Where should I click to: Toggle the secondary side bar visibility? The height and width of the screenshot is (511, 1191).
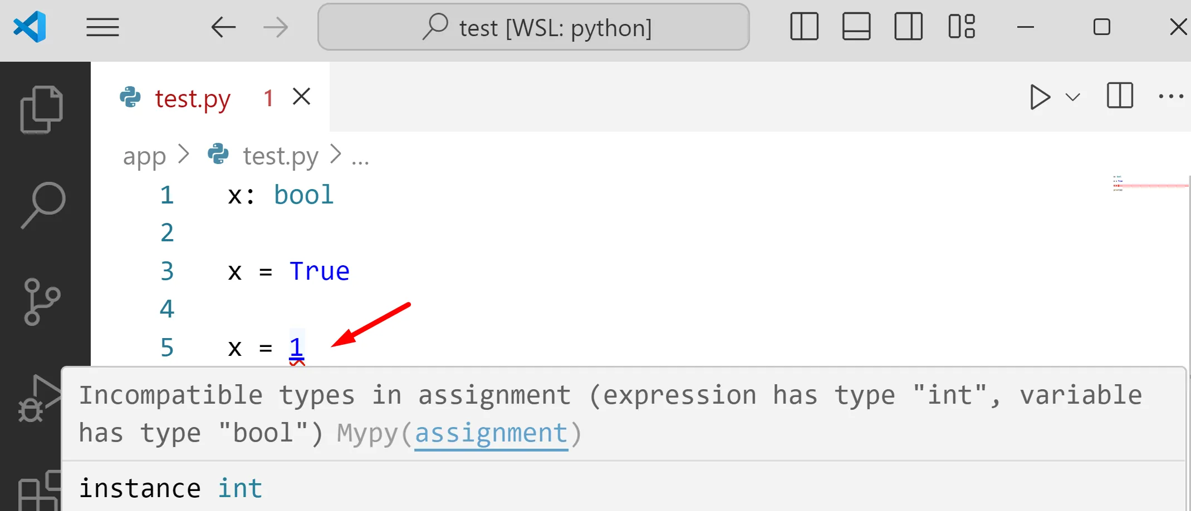point(908,27)
